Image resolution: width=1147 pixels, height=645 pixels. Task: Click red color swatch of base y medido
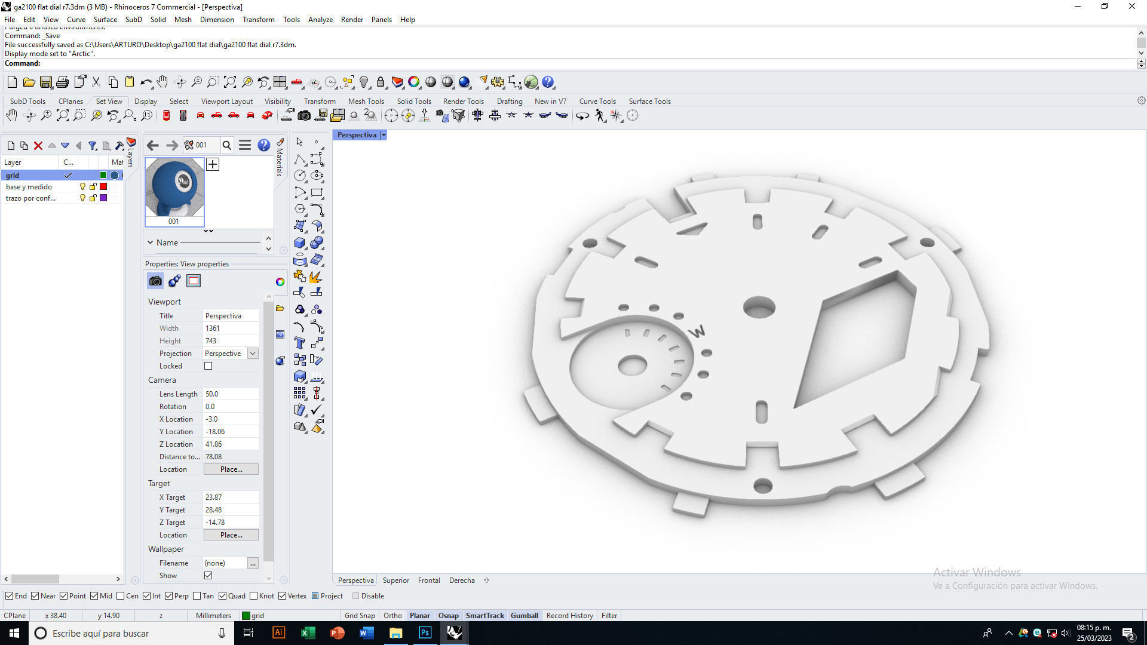coord(103,186)
